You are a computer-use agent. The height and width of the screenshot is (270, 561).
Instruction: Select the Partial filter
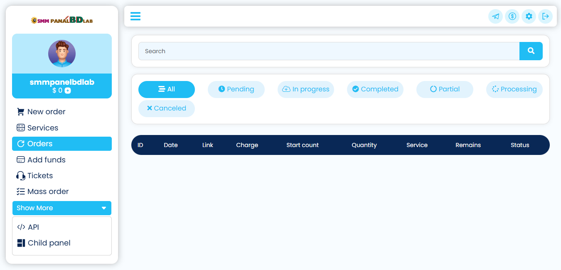[x=444, y=89]
